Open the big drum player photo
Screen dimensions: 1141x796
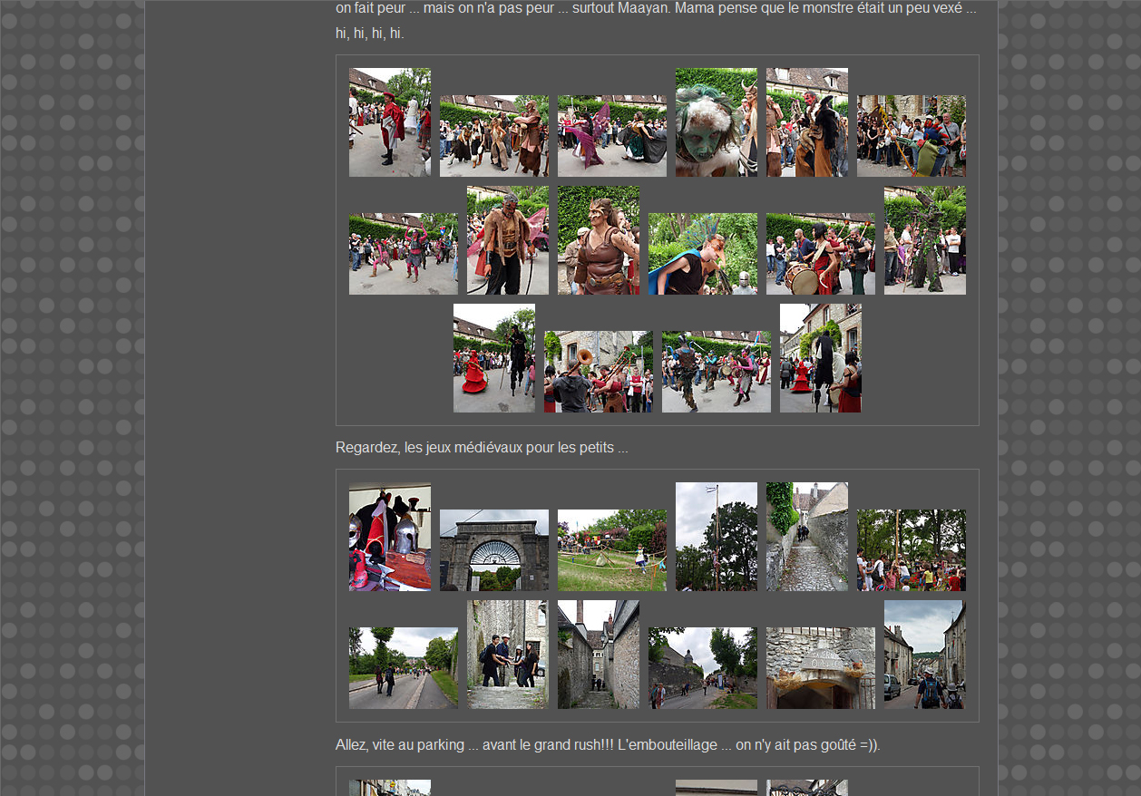pos(820,254)
